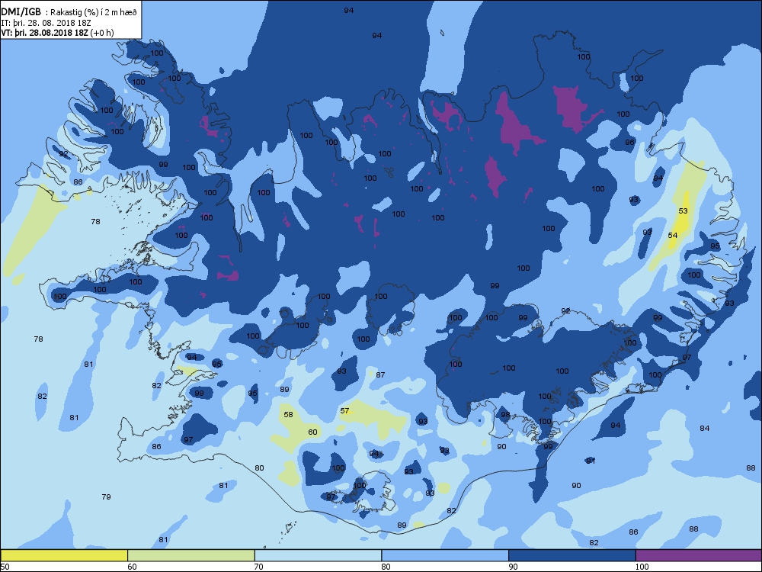The width and height of the screenshot is (762, 572).
Task: Click the light blue 70–80 legend swatch
Action: (x=319, y=555)
